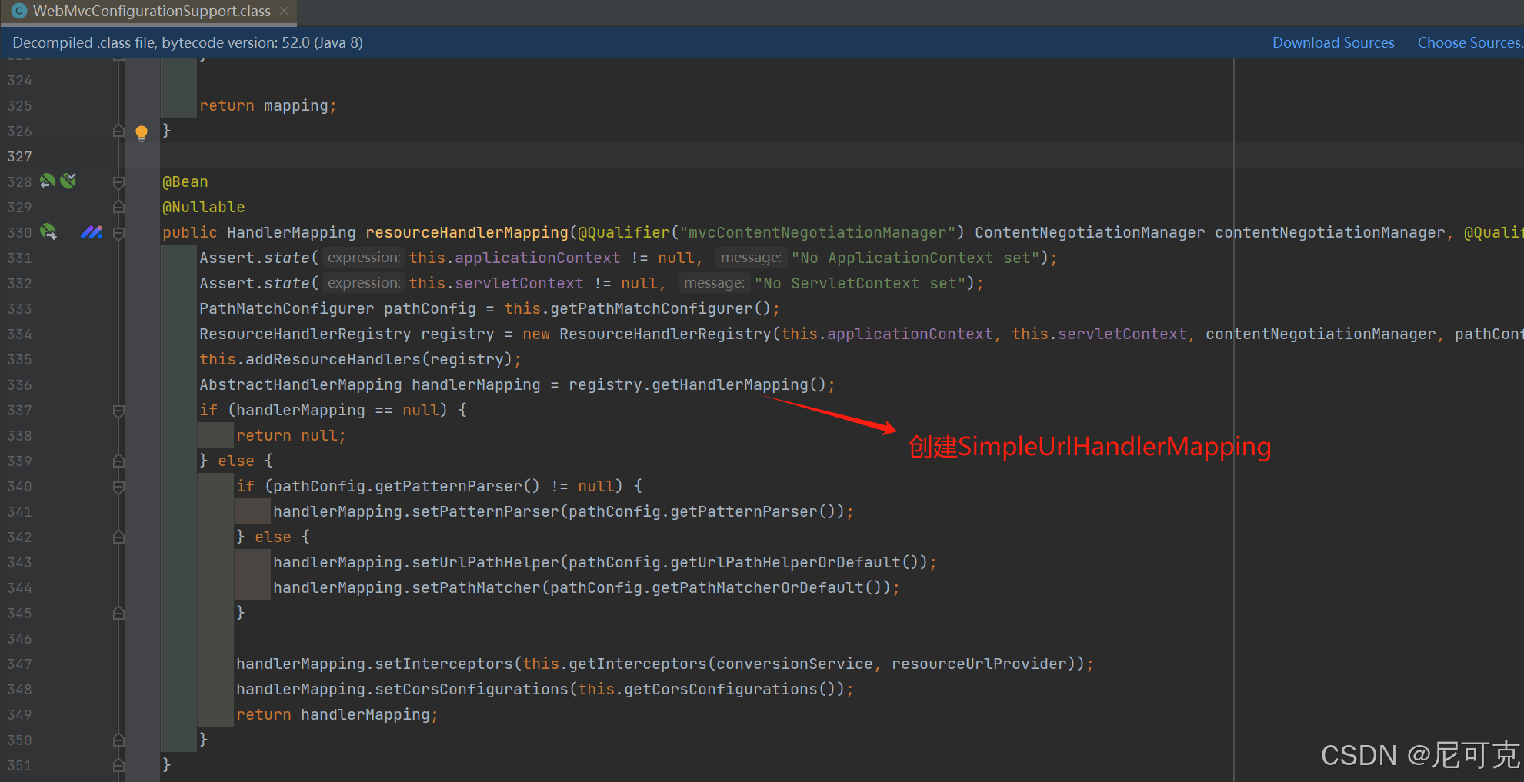Image resolution: width=1524 pixels, height=782 pixels.
Task: Click getHandlerMapping call on line 336
Action: pos(730,384)
